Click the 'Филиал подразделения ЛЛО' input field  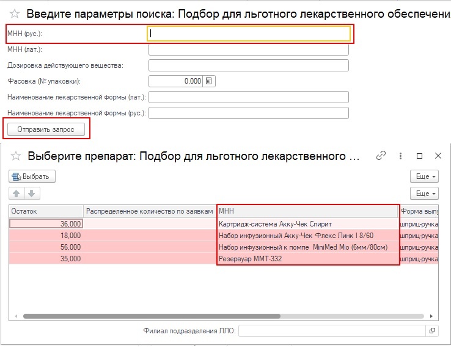click(332, 331)
